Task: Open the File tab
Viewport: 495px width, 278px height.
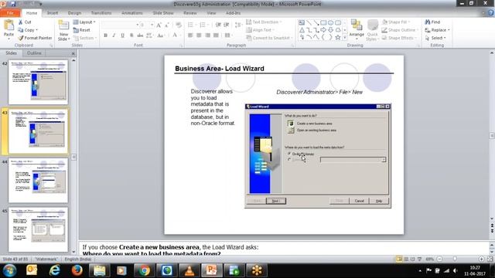Action: (10, 13)
